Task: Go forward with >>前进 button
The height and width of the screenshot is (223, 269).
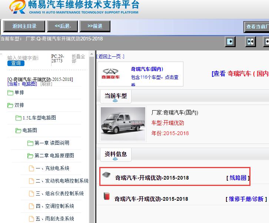Action: click(95, 26)
